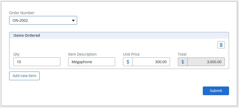The height and width of the screenshot is (108, 239).
Task: Click the Order Number label
Action: [x=22, y=13]
